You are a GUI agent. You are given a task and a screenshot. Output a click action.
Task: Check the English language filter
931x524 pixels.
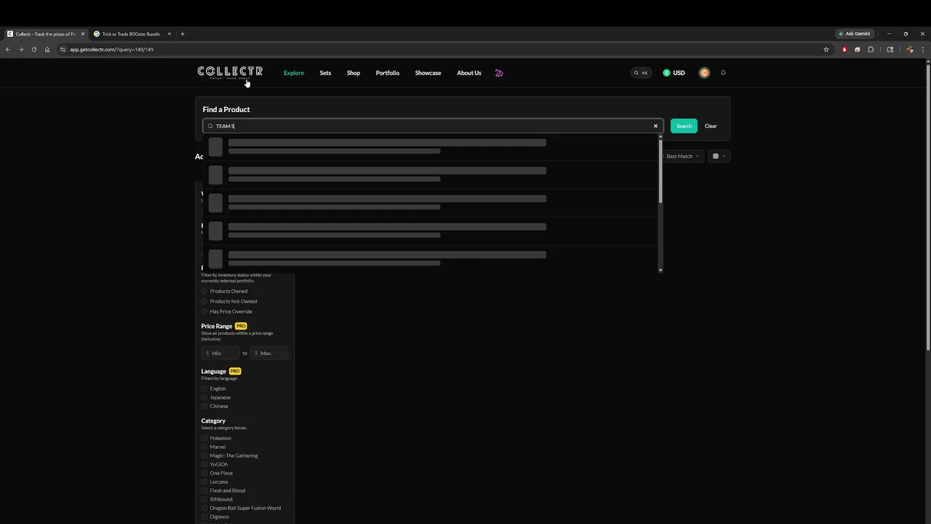click(x=205, y=389)
